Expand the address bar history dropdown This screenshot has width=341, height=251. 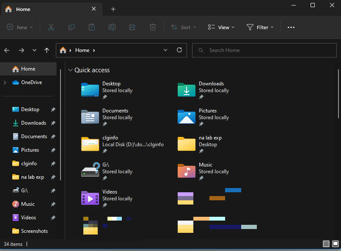(165, 50)
